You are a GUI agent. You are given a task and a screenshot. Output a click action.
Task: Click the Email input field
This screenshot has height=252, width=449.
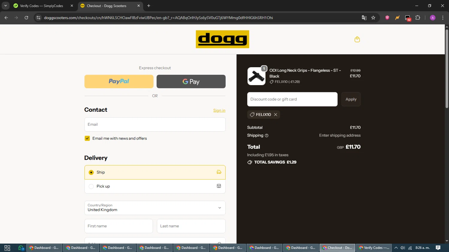[x=155, y=125]
